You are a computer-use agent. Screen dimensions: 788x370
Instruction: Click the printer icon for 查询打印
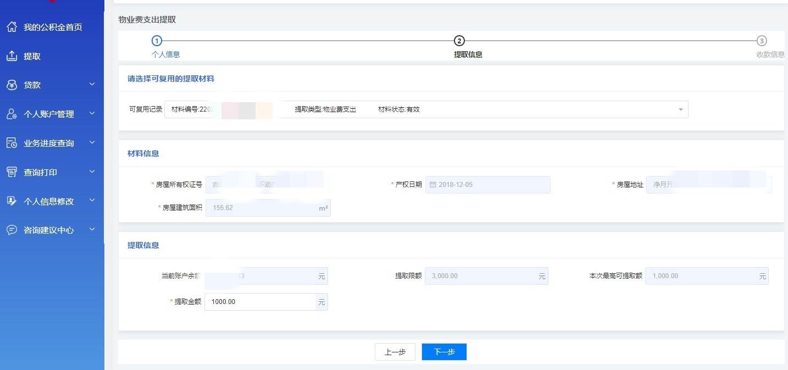click(x=12, y=172)
